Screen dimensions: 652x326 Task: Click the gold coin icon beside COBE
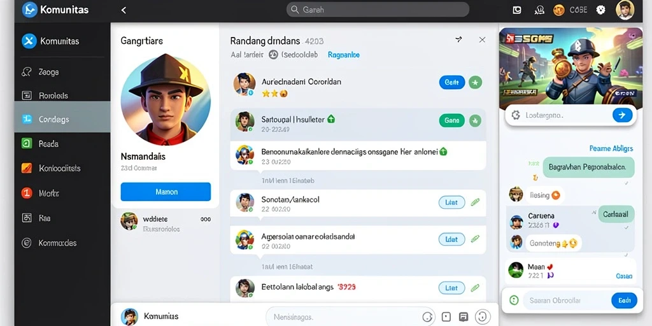[x=558, y=10]
